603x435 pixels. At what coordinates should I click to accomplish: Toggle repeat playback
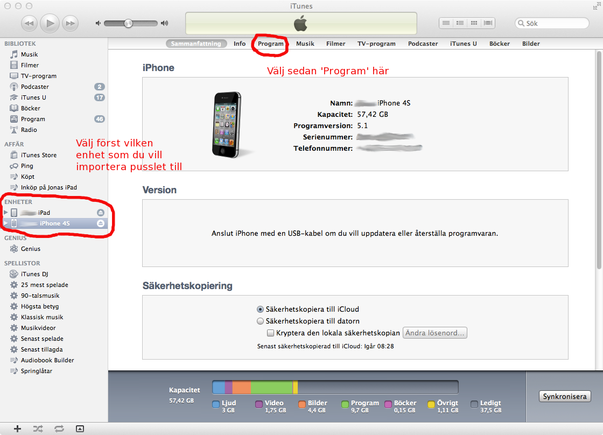point(59,429)
